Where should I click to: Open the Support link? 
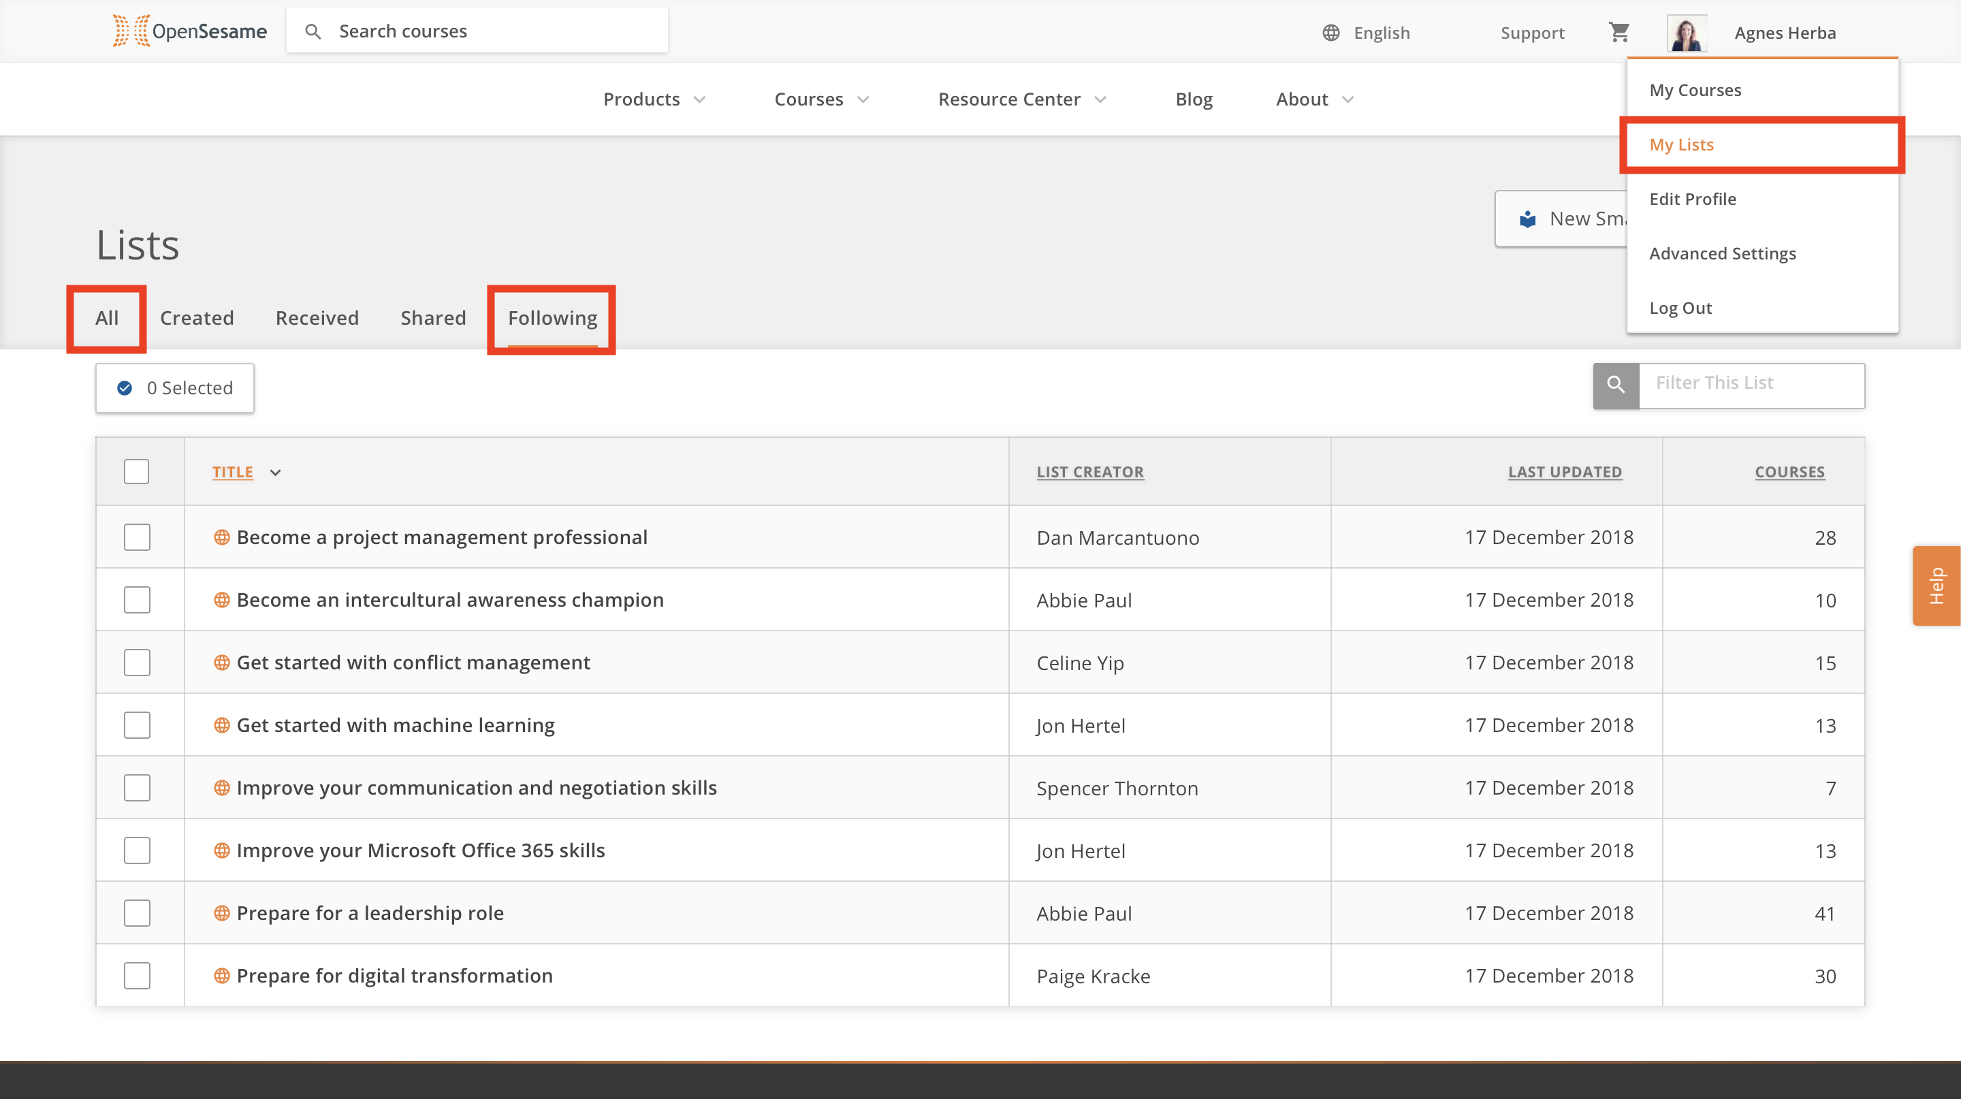[1531, 33]
